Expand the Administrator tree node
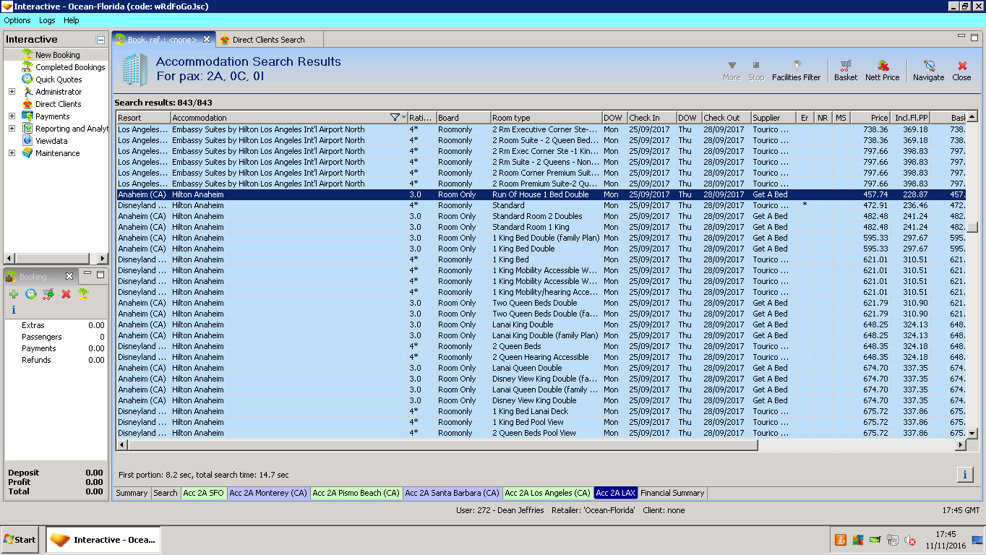 [12, 92]
